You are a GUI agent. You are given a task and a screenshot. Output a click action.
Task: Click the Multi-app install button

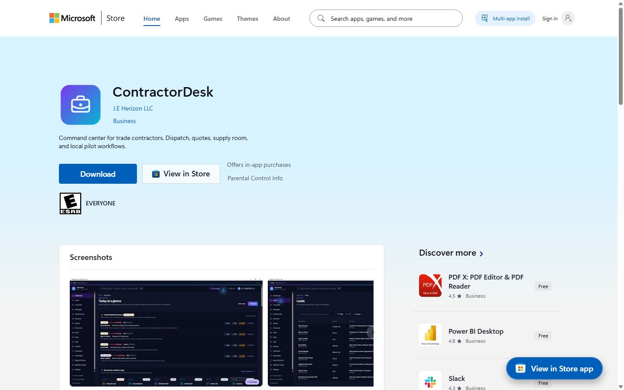point(505,18)
